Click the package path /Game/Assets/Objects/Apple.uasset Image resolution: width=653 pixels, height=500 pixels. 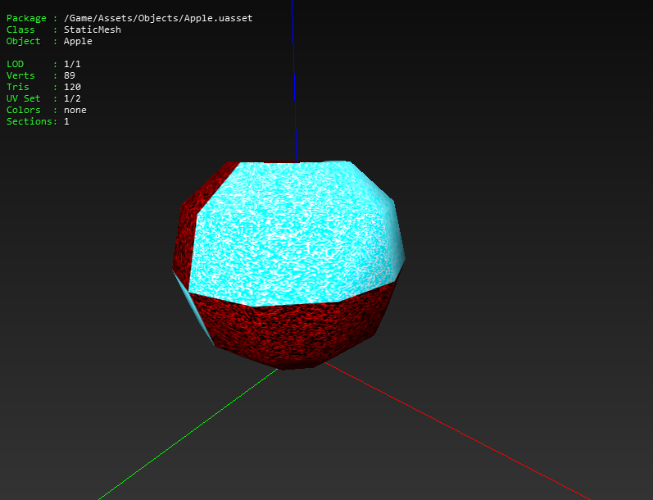tap(158, 18)
